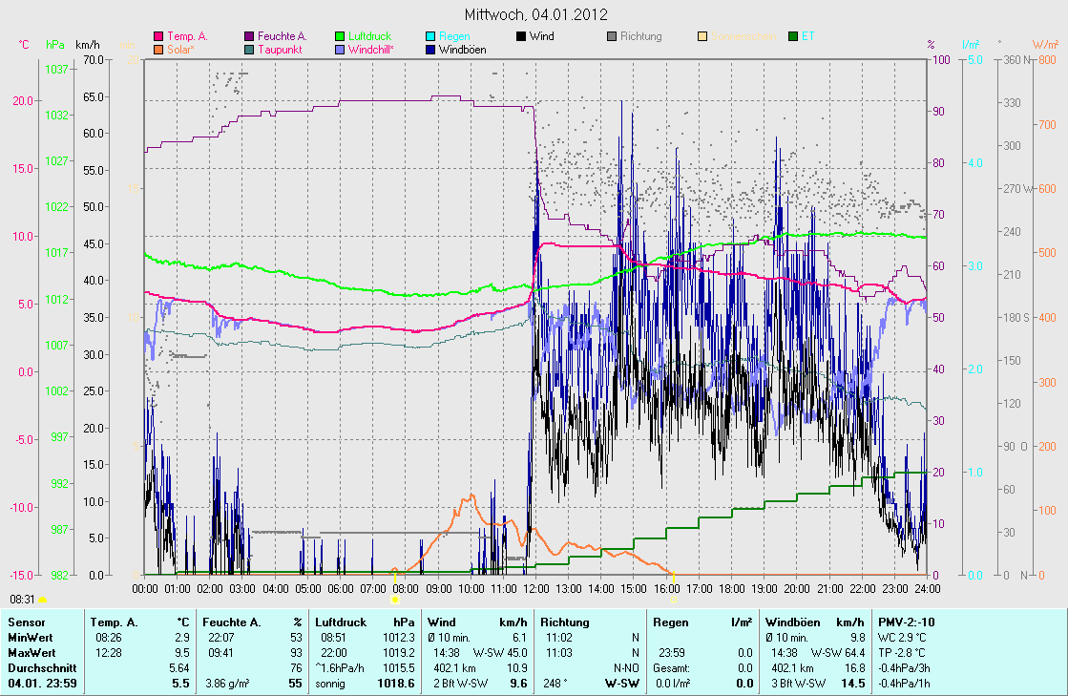This screenshot has width=1068, height=696.
Task: Select the '^1.6hPa/h' pressure trend
Action: [x=340, y=668]
